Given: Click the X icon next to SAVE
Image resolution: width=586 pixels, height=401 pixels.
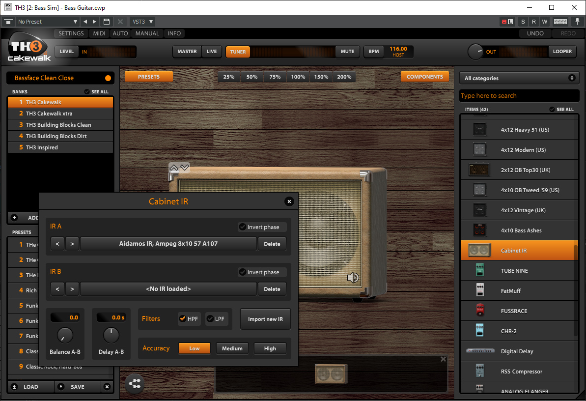Looking at the screenshot, I should point(107,387).
